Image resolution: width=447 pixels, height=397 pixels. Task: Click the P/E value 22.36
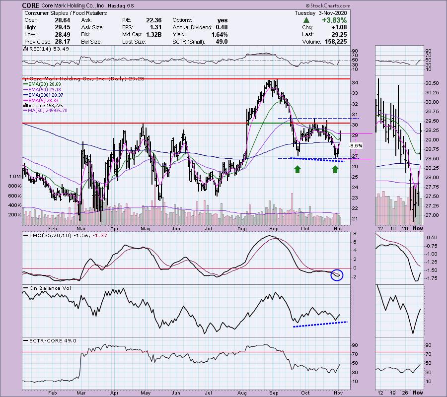click(x=154, y=20)
